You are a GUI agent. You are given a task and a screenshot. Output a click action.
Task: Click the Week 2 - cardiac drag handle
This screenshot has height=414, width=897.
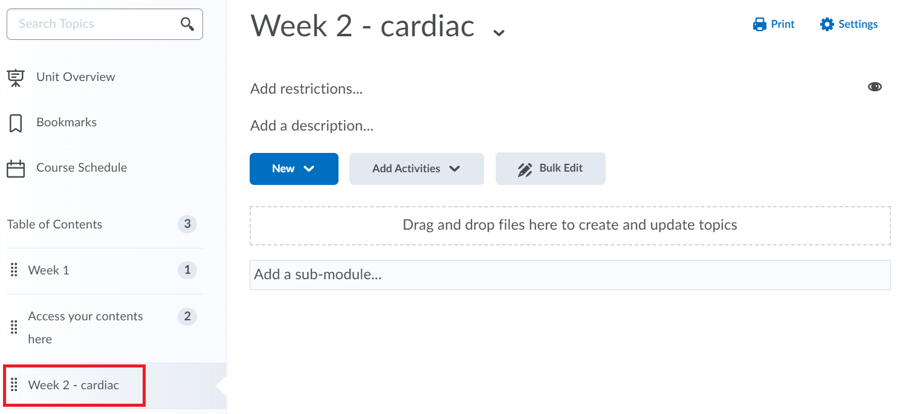15,385
